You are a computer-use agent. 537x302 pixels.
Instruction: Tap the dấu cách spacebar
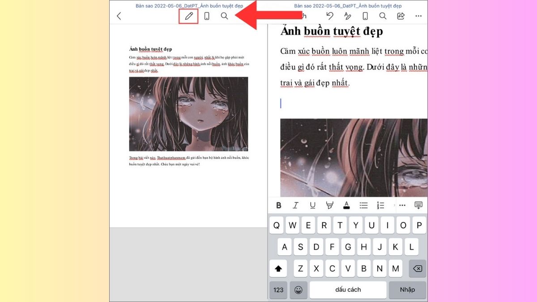pos(348,290)
